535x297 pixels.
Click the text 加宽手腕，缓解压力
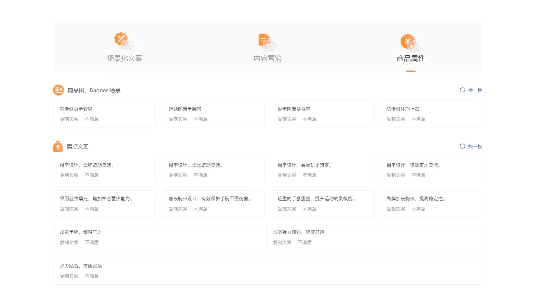point(81,232)
